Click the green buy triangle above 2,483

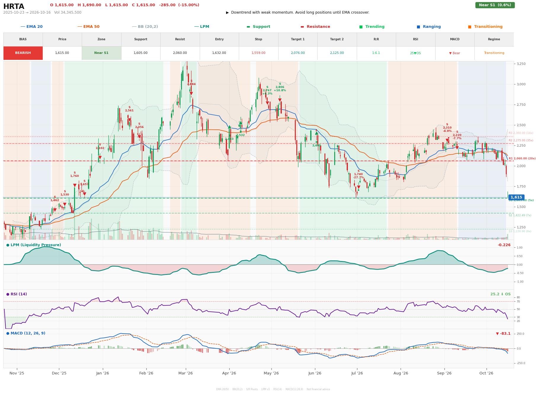229,127
